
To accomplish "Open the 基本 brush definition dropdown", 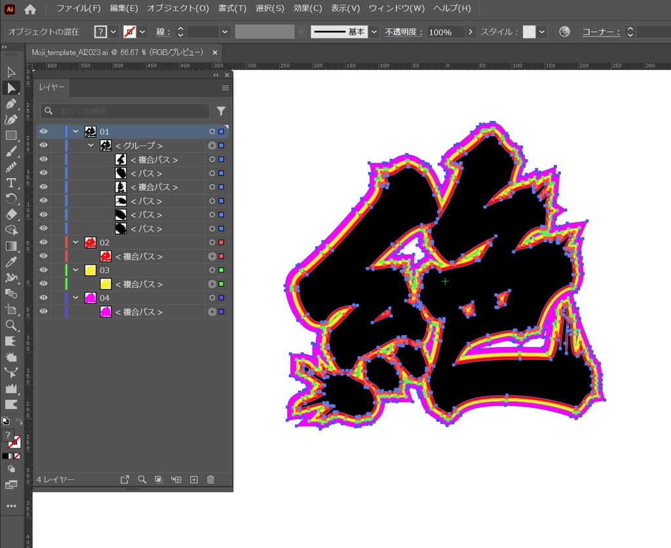I will pos(374,31).
